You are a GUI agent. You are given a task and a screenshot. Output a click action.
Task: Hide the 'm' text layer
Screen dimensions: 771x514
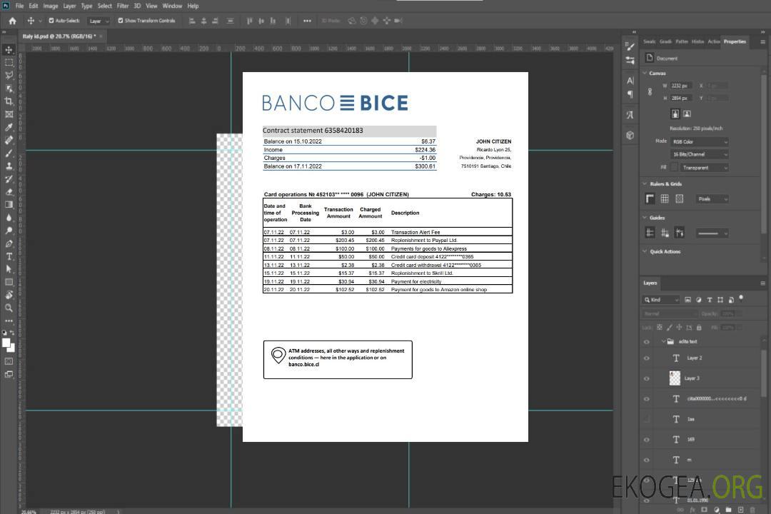click(x=647, y=460)
